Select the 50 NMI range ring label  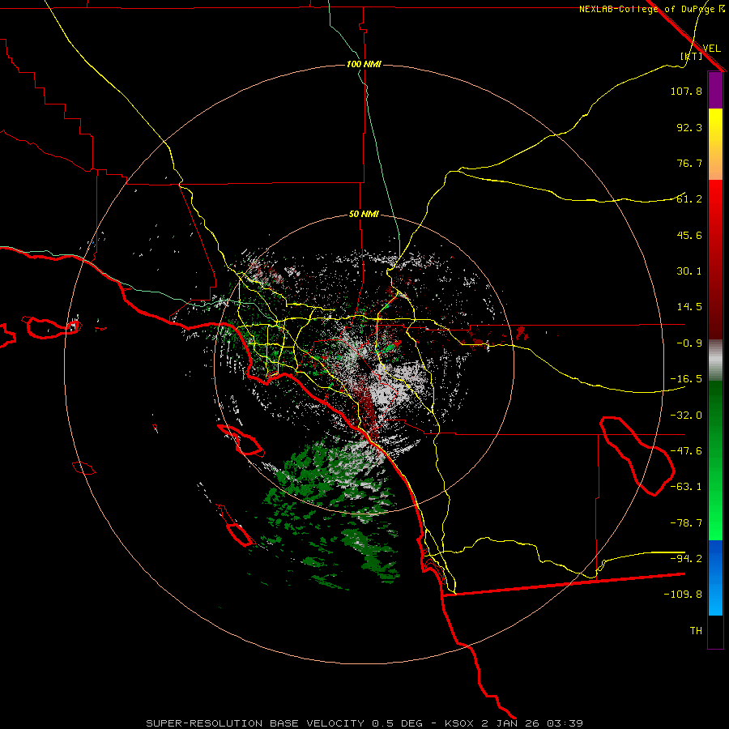pyautogui.click(x=364, y=215)
